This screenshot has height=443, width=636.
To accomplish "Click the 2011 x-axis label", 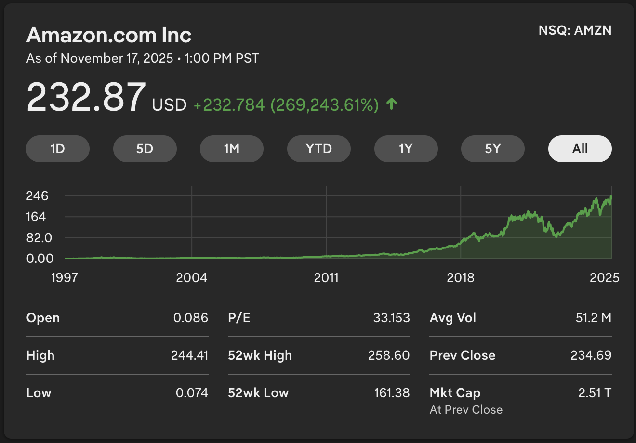I will [326, 278].
